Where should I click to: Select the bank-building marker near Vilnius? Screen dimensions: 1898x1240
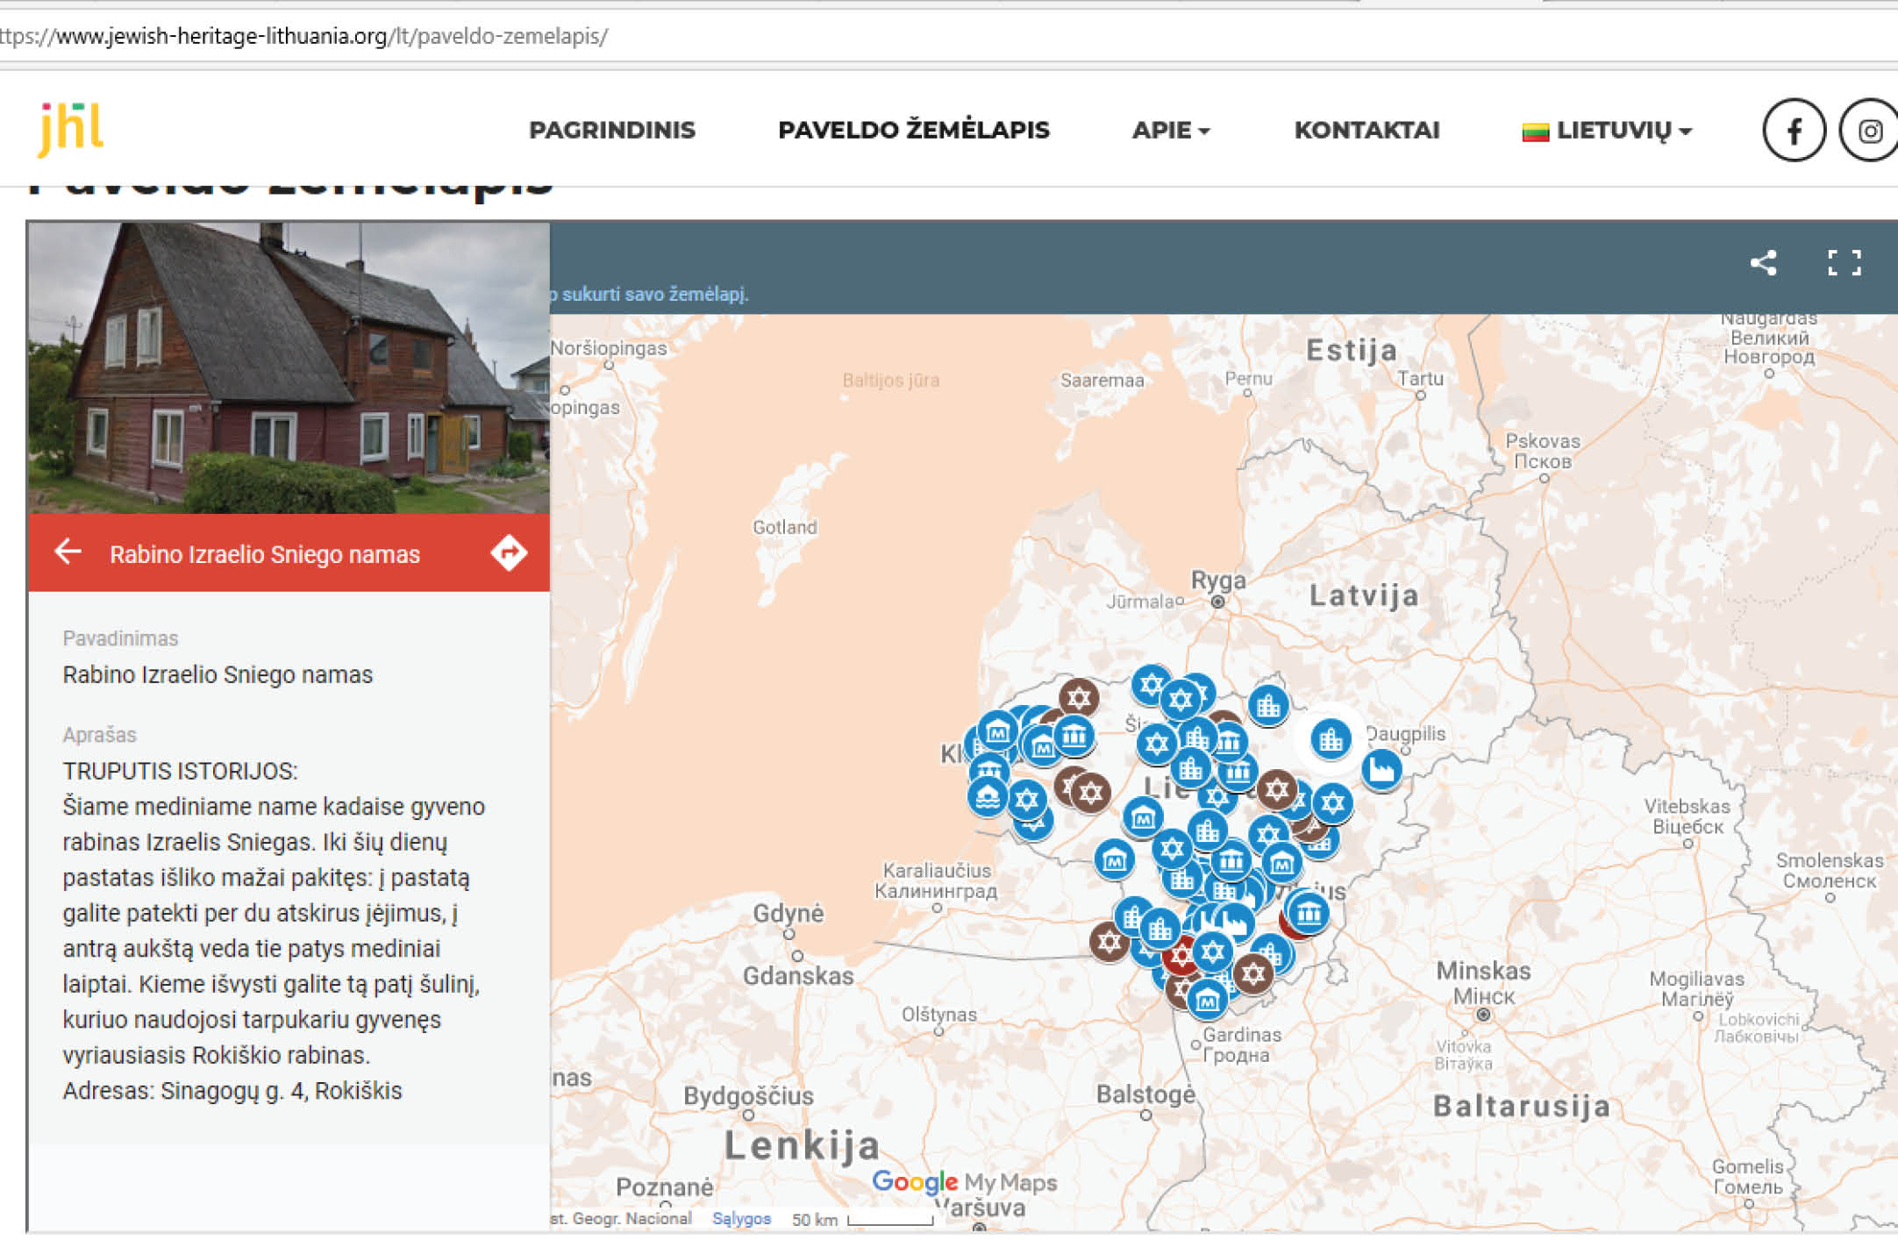[x=1309, y=912]
